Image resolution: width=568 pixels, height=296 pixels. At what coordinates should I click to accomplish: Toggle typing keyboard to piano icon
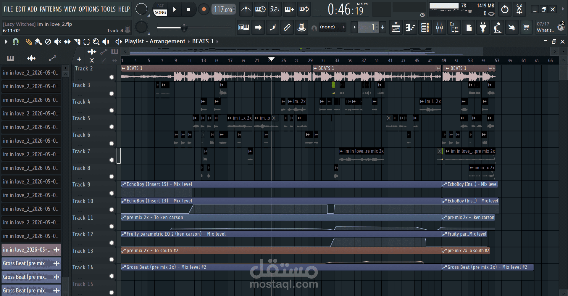tap(243, 28)
